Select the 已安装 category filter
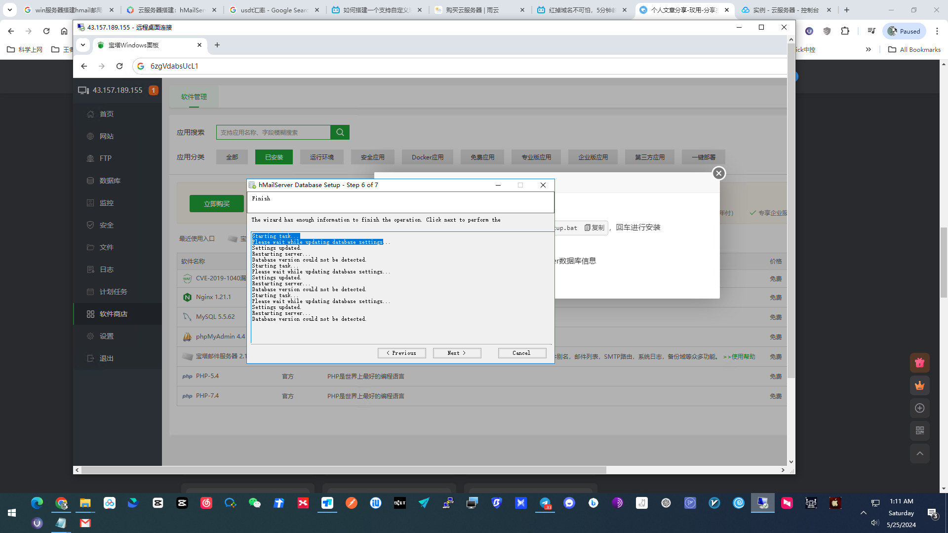The width and height of the screenshot is (948, 533). (x=274, y=157)
